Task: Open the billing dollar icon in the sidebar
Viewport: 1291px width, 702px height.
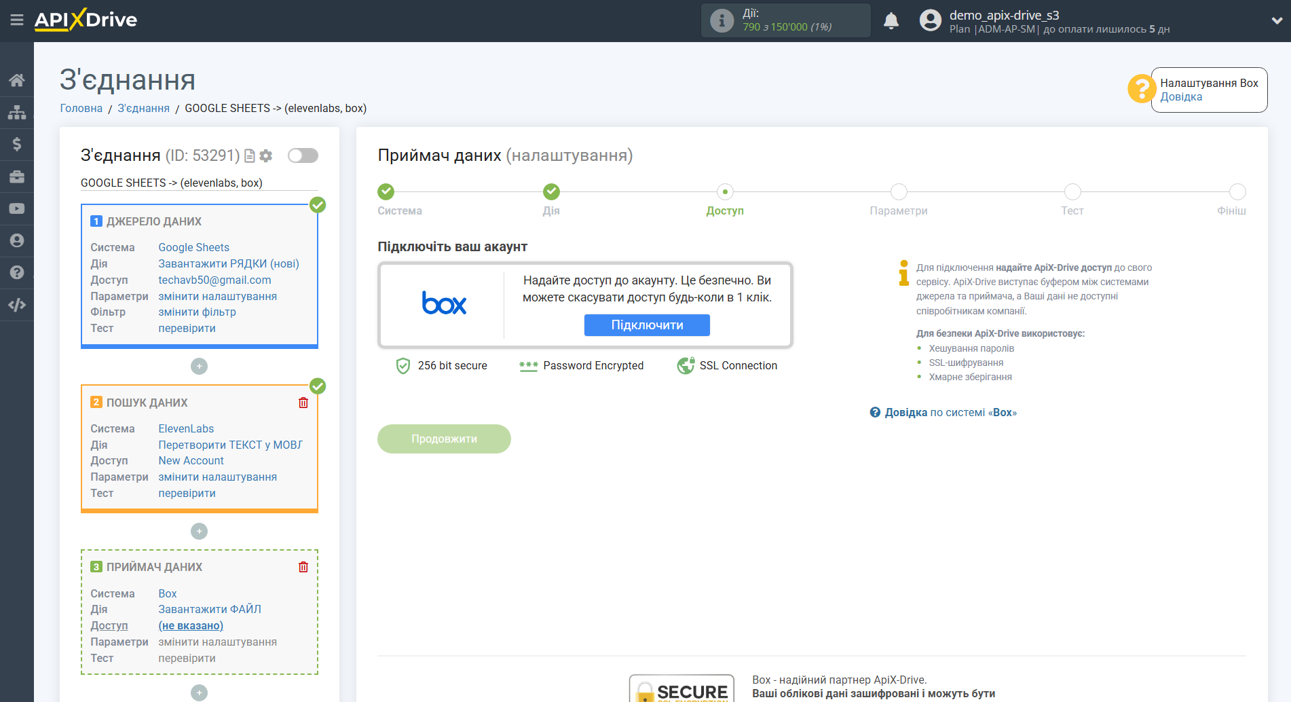Action: pos(17,144)
